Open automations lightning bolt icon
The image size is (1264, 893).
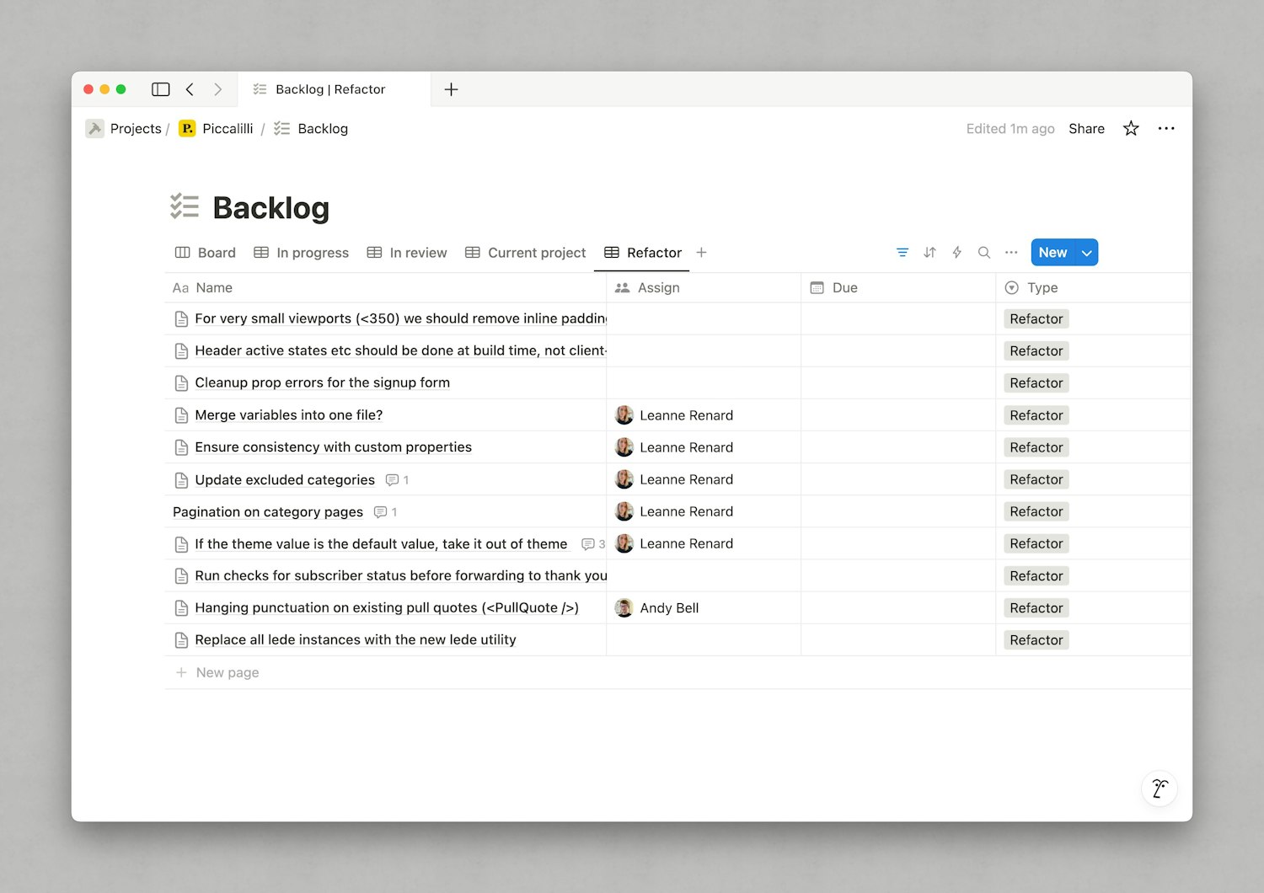click(x=956, y=253)
